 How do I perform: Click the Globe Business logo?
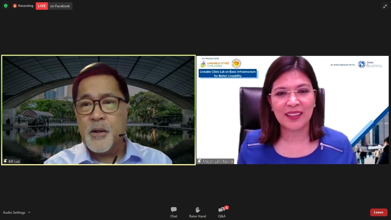370,64
